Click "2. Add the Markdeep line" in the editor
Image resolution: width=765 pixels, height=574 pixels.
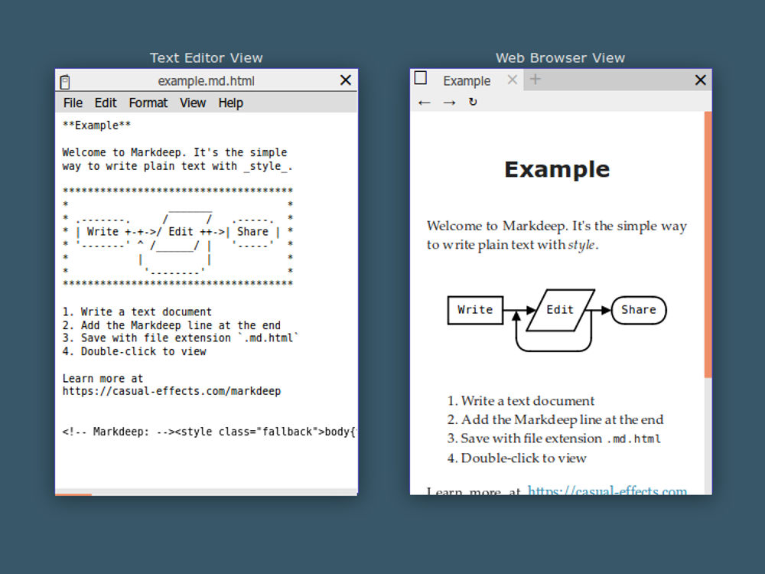[171, 325]
